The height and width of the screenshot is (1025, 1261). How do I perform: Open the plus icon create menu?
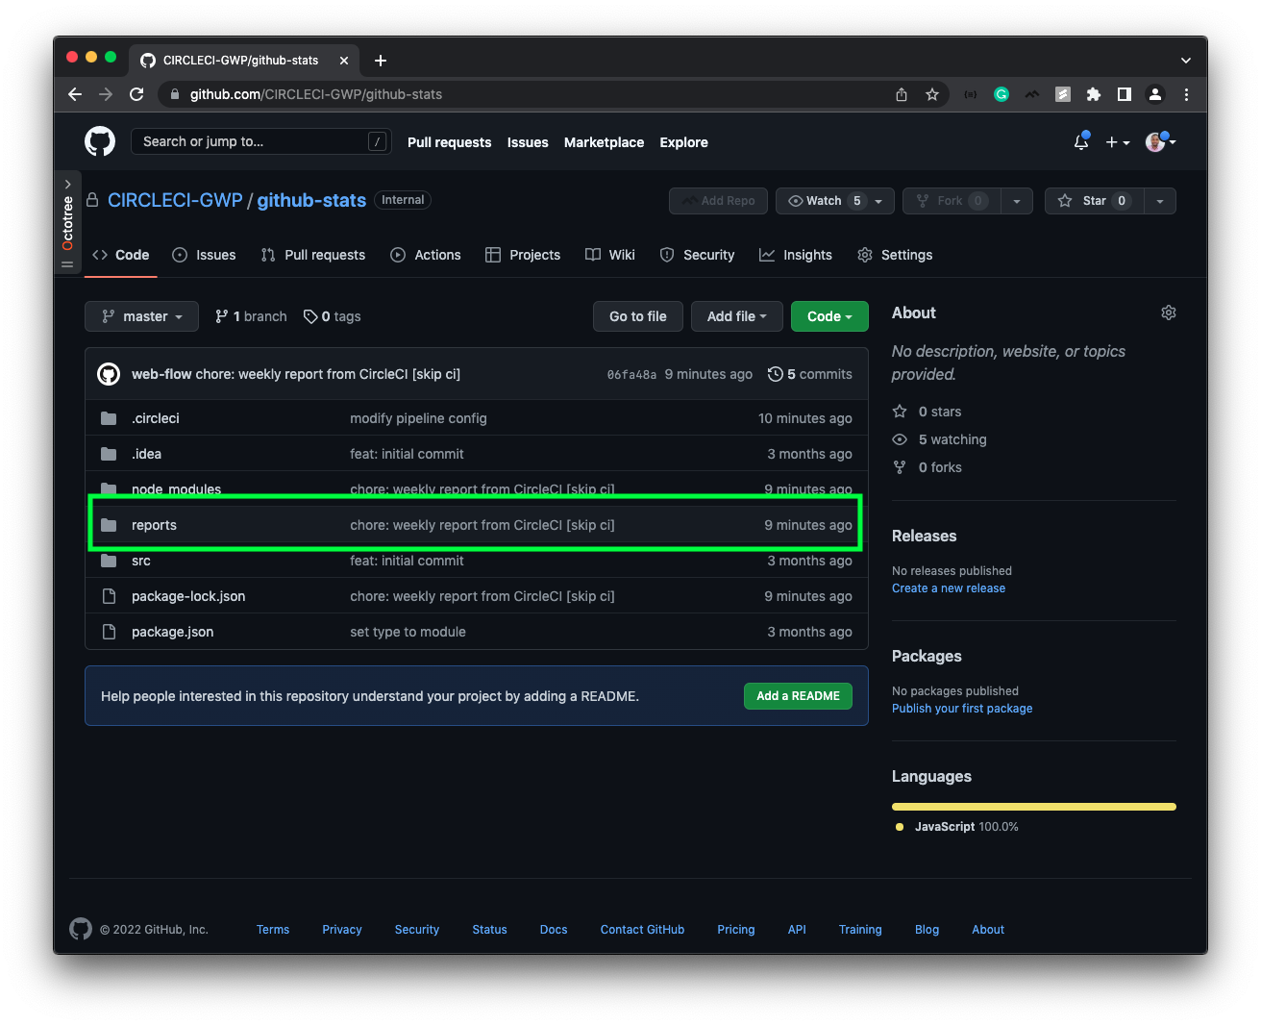1117,141
